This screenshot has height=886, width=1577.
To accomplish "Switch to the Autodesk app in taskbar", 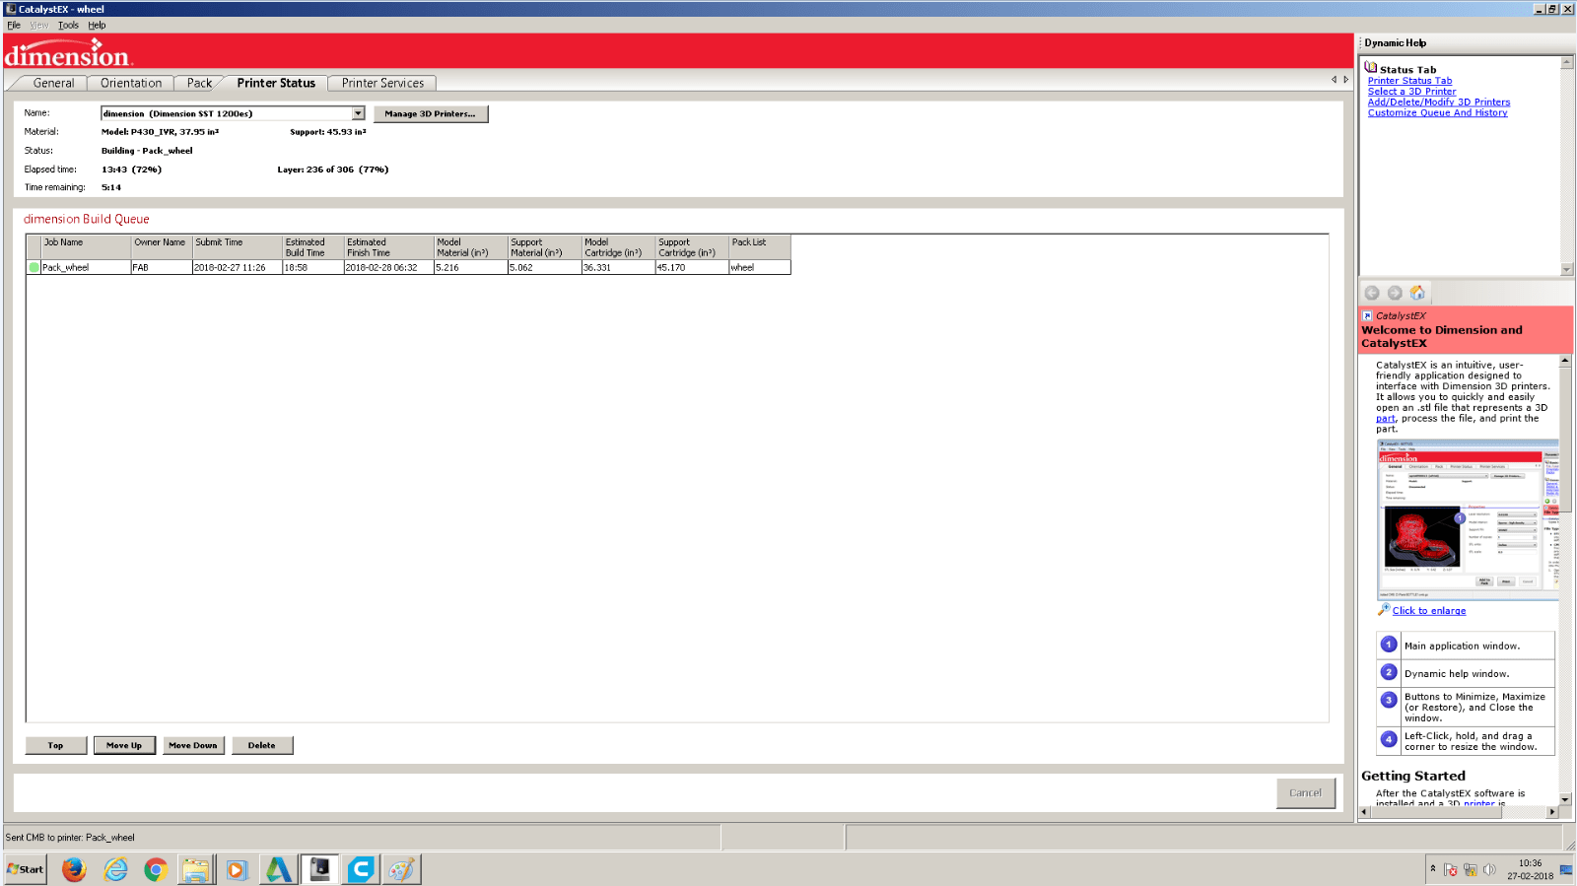I will pyautogui.click(x=278, y=869).
